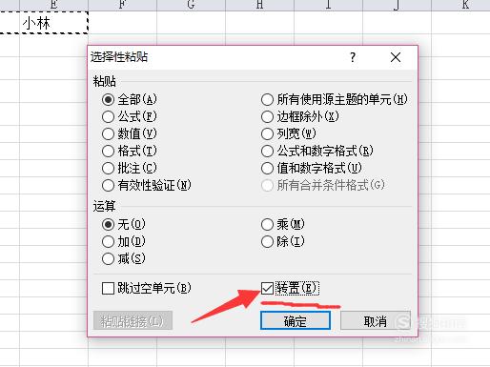The height and width of the screenshot is (367, 490).
Task: Select column F header
Action: click(122, 5)
